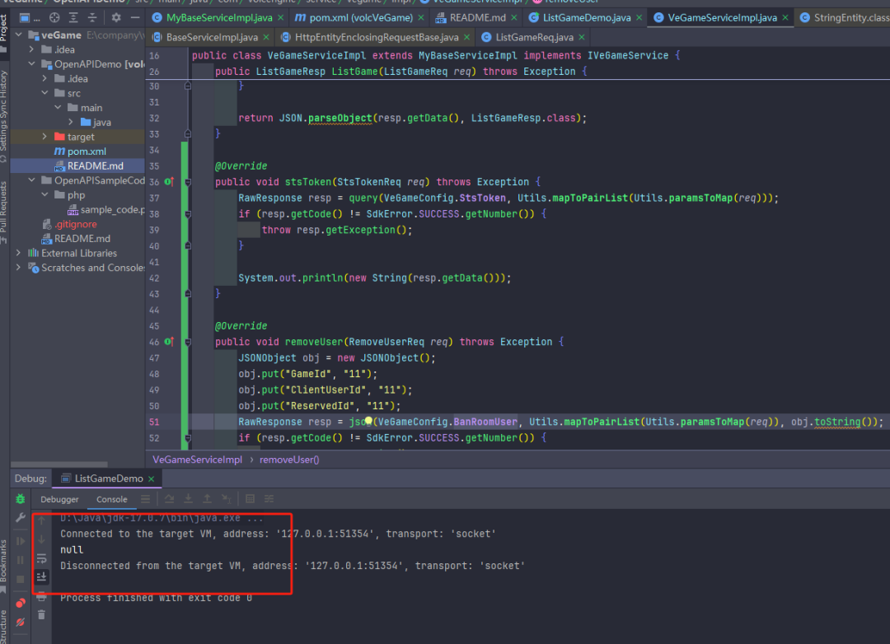The height and width of the screenshot is (644, 890).
Task: Click the trace current stream chain icon
Action: (x=269, y=499)
